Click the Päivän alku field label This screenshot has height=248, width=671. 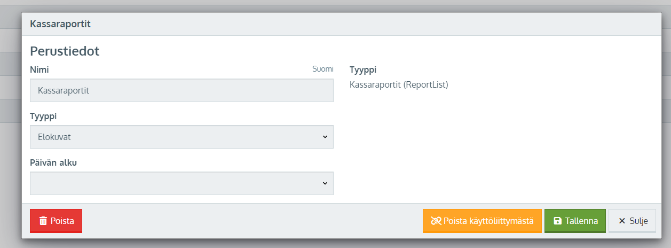click(x=53, y=162)
